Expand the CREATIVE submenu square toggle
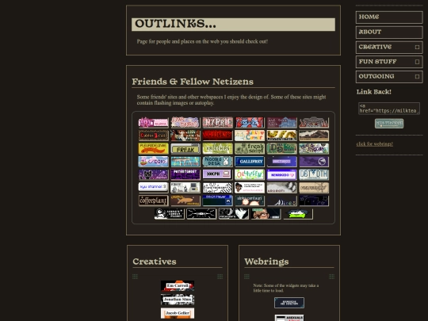The height and width of the screenshot is (321, 428). pyautogui.click(x=417, y=48)
